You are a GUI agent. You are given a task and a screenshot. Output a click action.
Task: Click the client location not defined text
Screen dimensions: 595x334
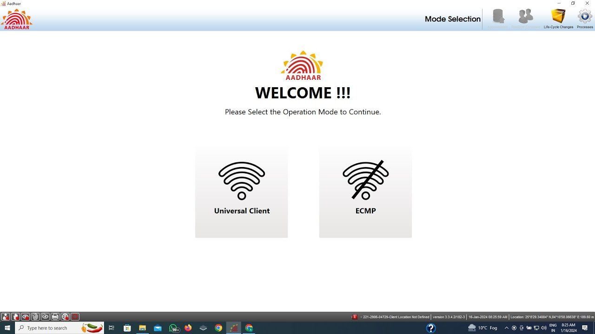[396, 317]
